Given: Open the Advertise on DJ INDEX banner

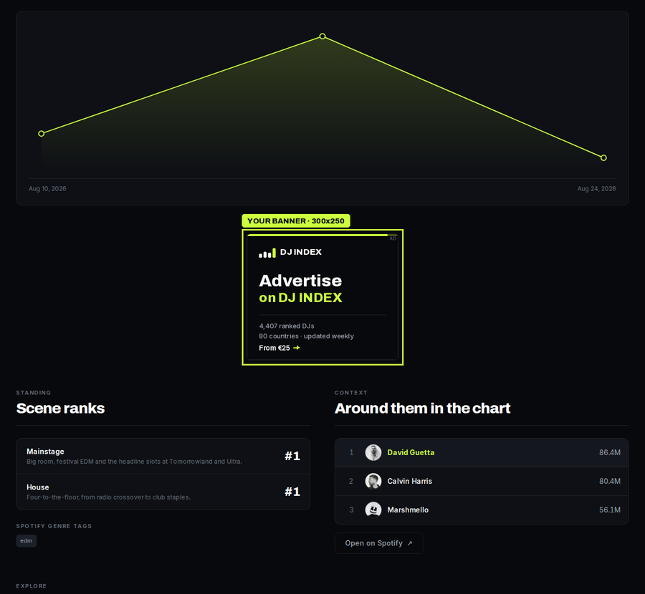Looking at the screenshot, I should 322,297.
